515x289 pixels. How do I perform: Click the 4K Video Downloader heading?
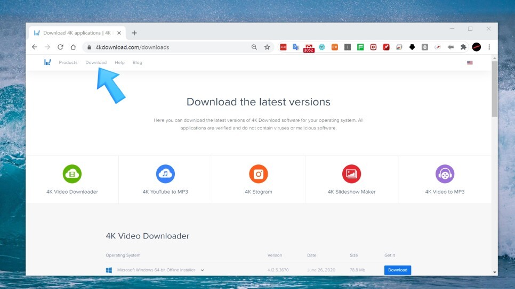coord(148,236)
